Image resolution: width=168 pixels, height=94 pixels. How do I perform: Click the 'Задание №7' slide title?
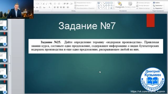(x=87, y=26)
